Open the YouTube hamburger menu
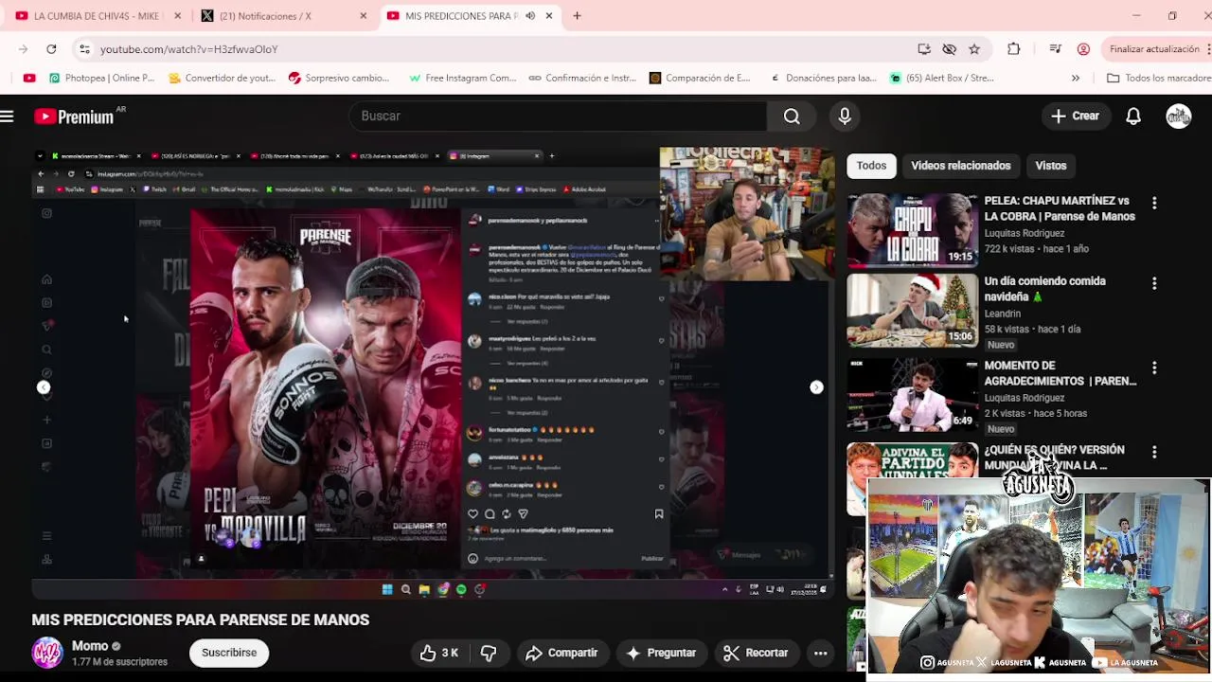The width and height of the screenshot is (1212, 682). (x=8, y=117)
